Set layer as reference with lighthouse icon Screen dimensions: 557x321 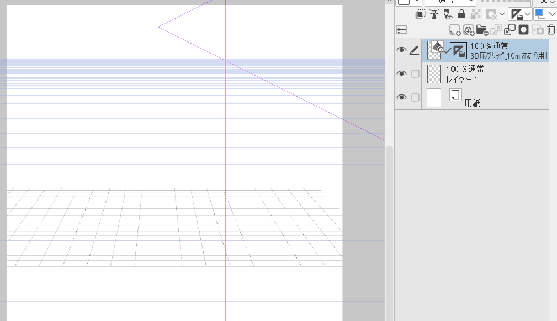[434, 14]
